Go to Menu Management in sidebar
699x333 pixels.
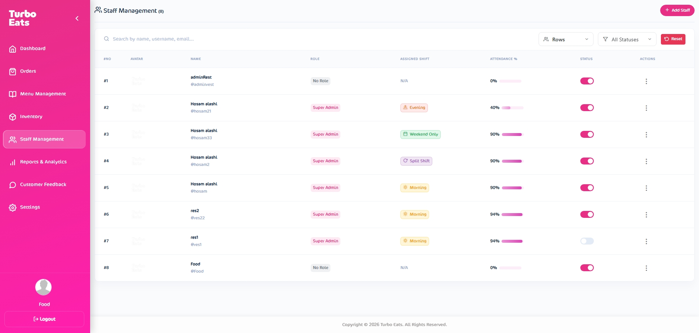(43, 94)
